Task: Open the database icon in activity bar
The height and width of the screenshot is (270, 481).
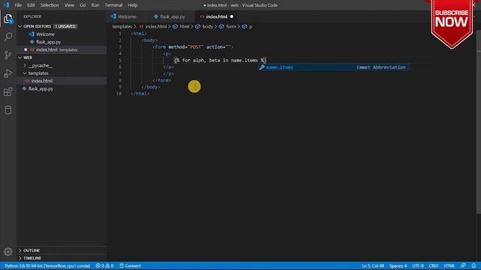Action: pos(8,110)
